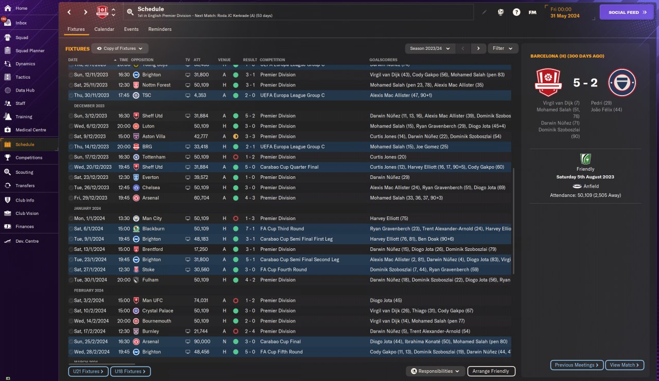Click the date display Fri 31 May 2024
659x381 pixels.
[565, 12]
